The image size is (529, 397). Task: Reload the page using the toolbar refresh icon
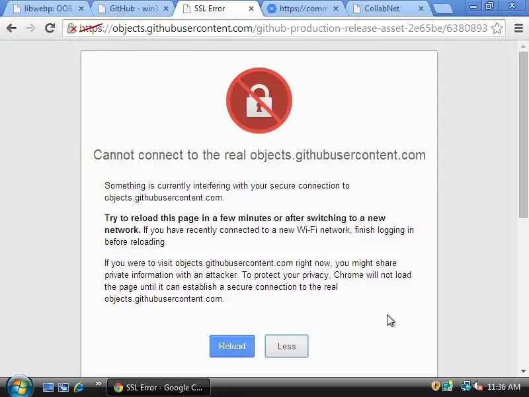50,28
